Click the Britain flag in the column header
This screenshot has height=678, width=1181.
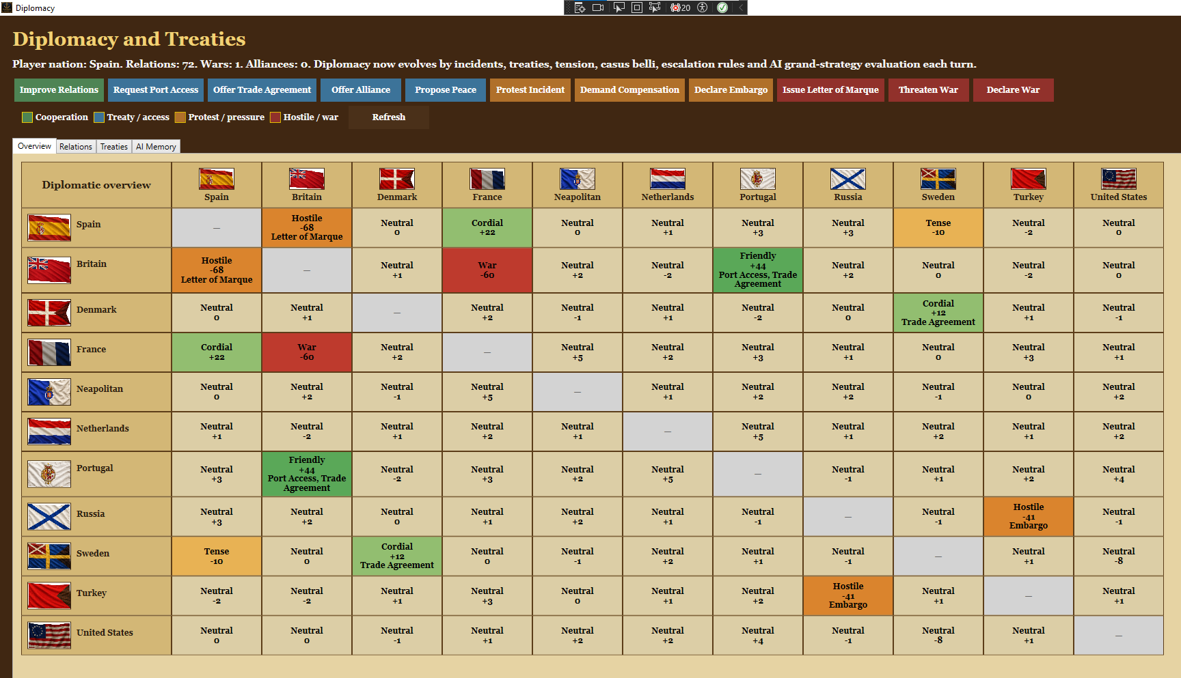(x=307, y=179)
